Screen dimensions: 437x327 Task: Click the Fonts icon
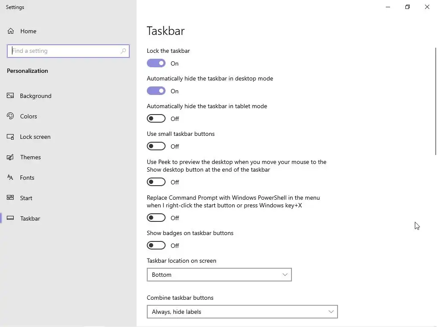pos(11,178)
